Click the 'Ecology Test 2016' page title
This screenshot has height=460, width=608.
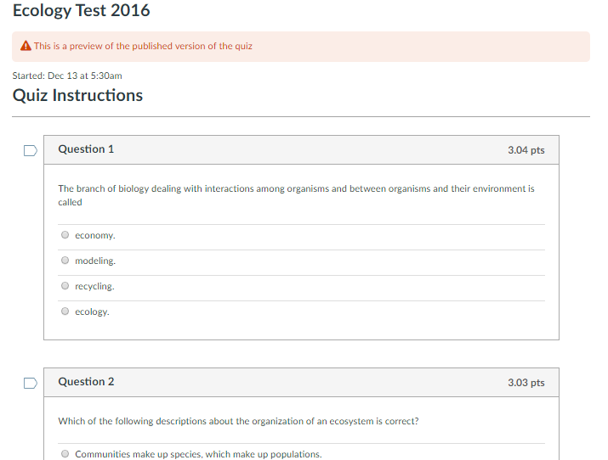coord(82,11)
